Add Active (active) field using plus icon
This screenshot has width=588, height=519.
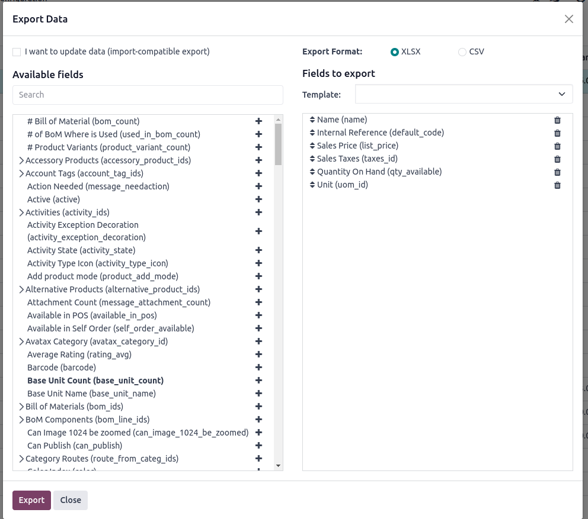point(258,199)
